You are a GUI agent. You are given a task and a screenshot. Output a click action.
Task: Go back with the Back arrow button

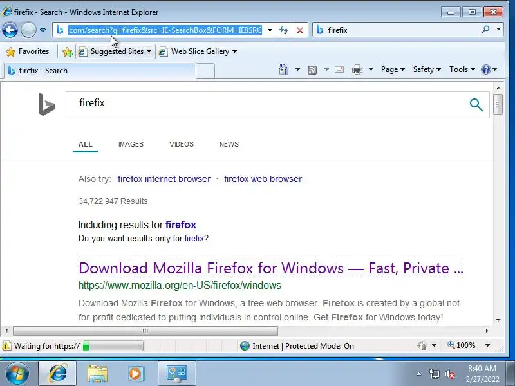pos(10,30)
